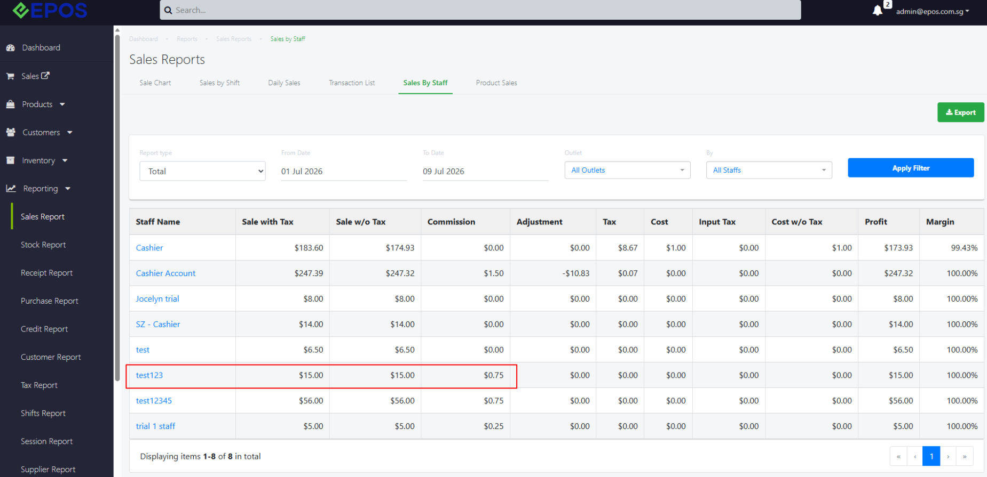Expand the Inventory submenu arrow
Screen dimensions: 987x477
click(x=65, y=160)
